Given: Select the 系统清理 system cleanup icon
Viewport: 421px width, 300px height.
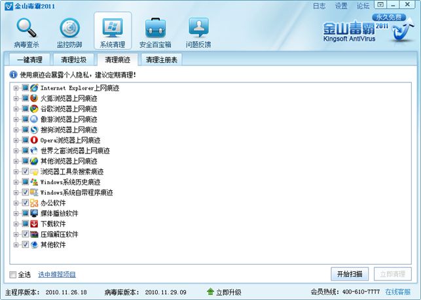Looking at the screenshot, I should point(113,29).
